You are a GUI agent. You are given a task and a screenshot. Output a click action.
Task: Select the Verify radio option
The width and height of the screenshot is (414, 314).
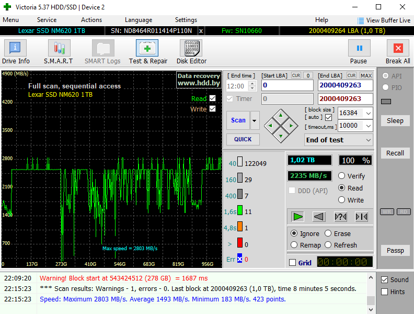point(342,176)
